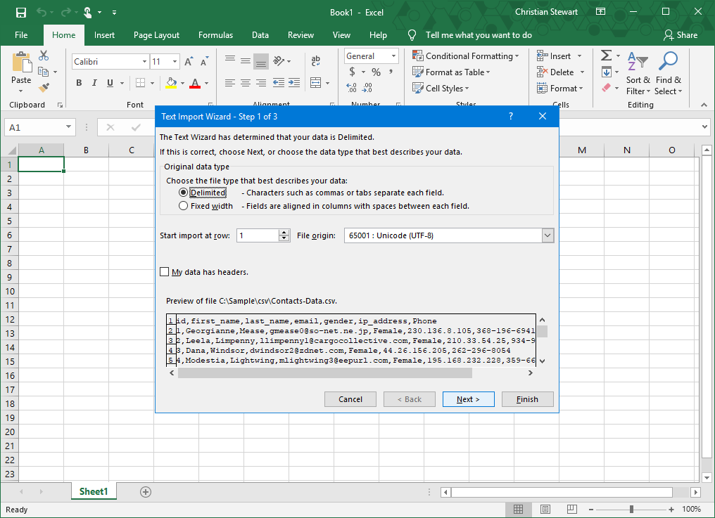Switch to Page Layout view in status bar
The width and height of the screenshot is (715, 518).
tap(545, 510)
